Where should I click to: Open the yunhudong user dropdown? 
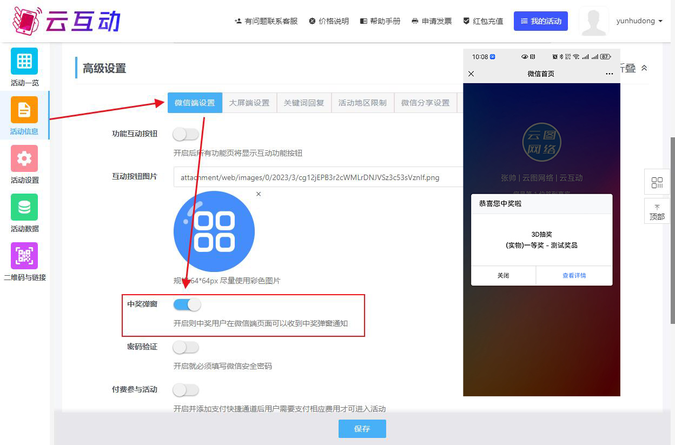pos(639,21)
